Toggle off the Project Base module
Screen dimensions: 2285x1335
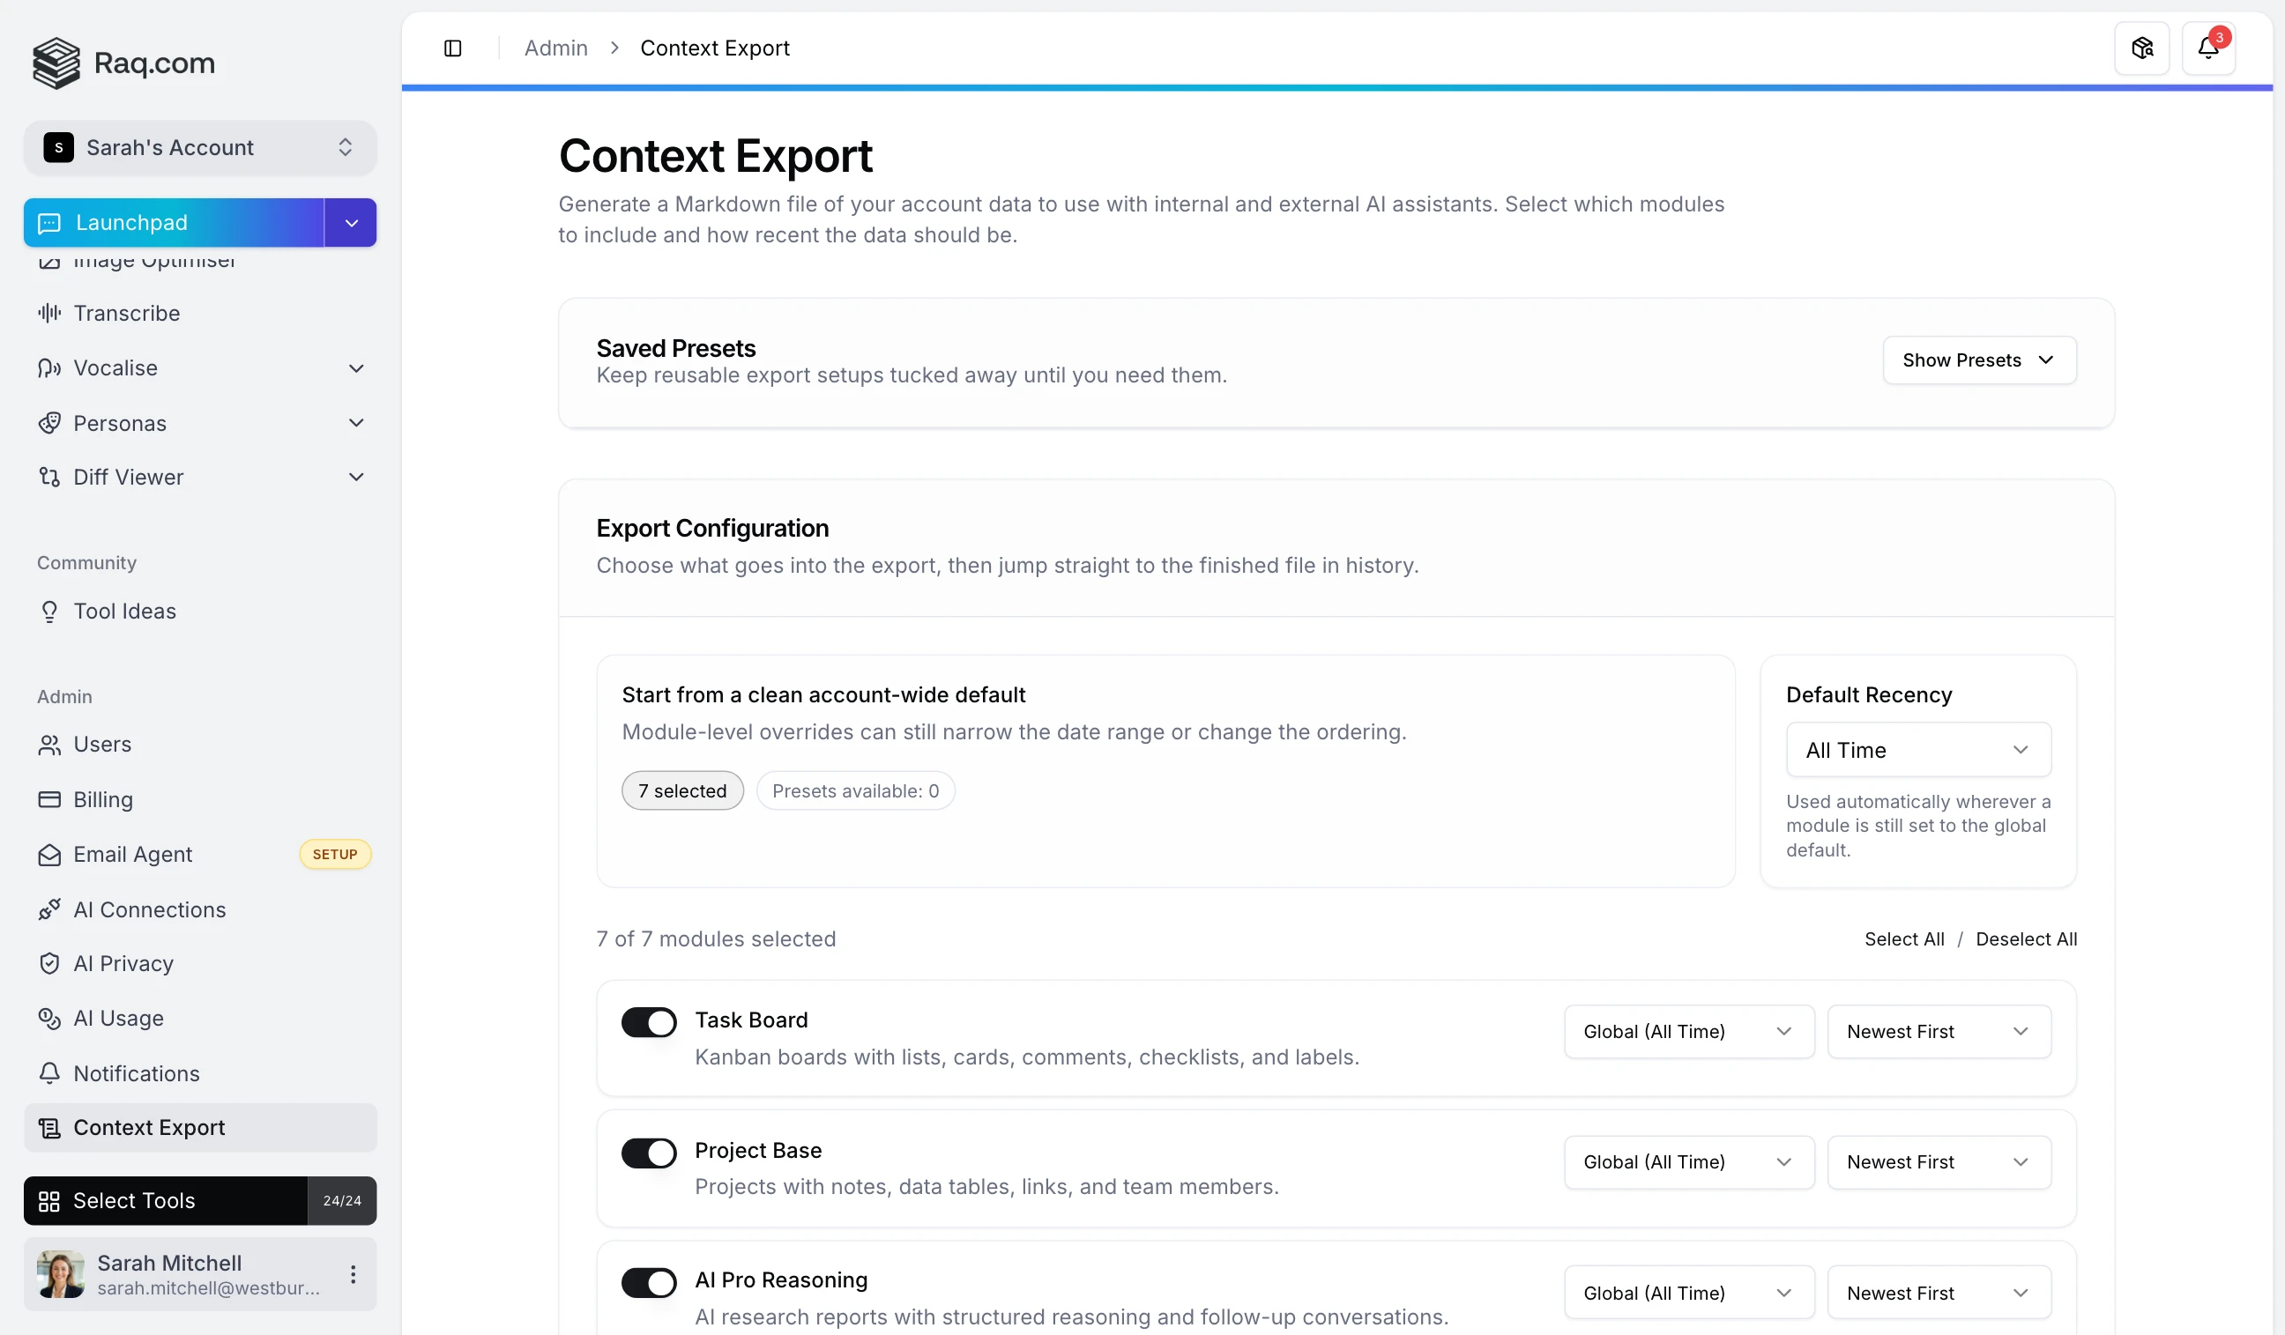click(x=647, y=1152)
